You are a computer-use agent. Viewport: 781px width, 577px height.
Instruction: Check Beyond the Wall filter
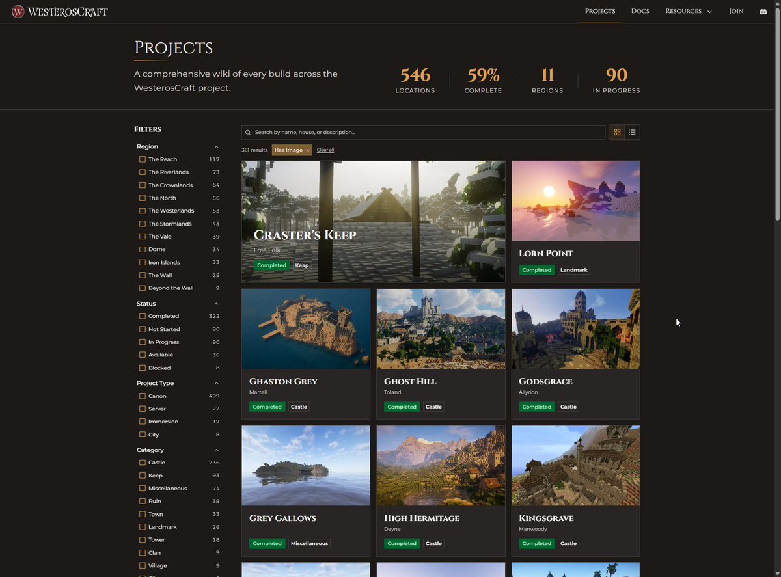point(143,288)
